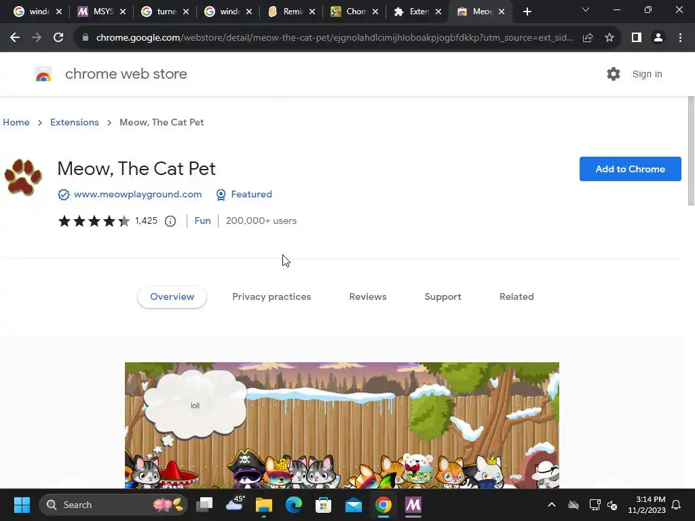This screenshot has height=521, width=695.
Task: Open Microsoft Store from taskbar
Action: pyautogui.click(x=323, y=505)
